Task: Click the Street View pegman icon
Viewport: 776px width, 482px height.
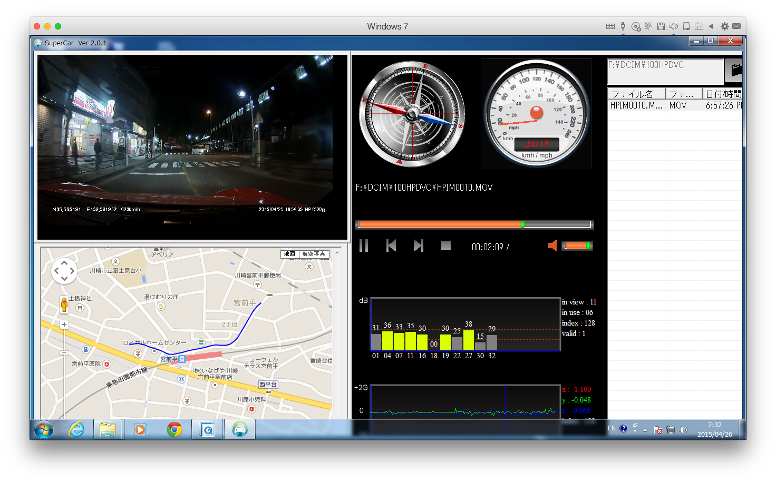Action: (64, 304)
